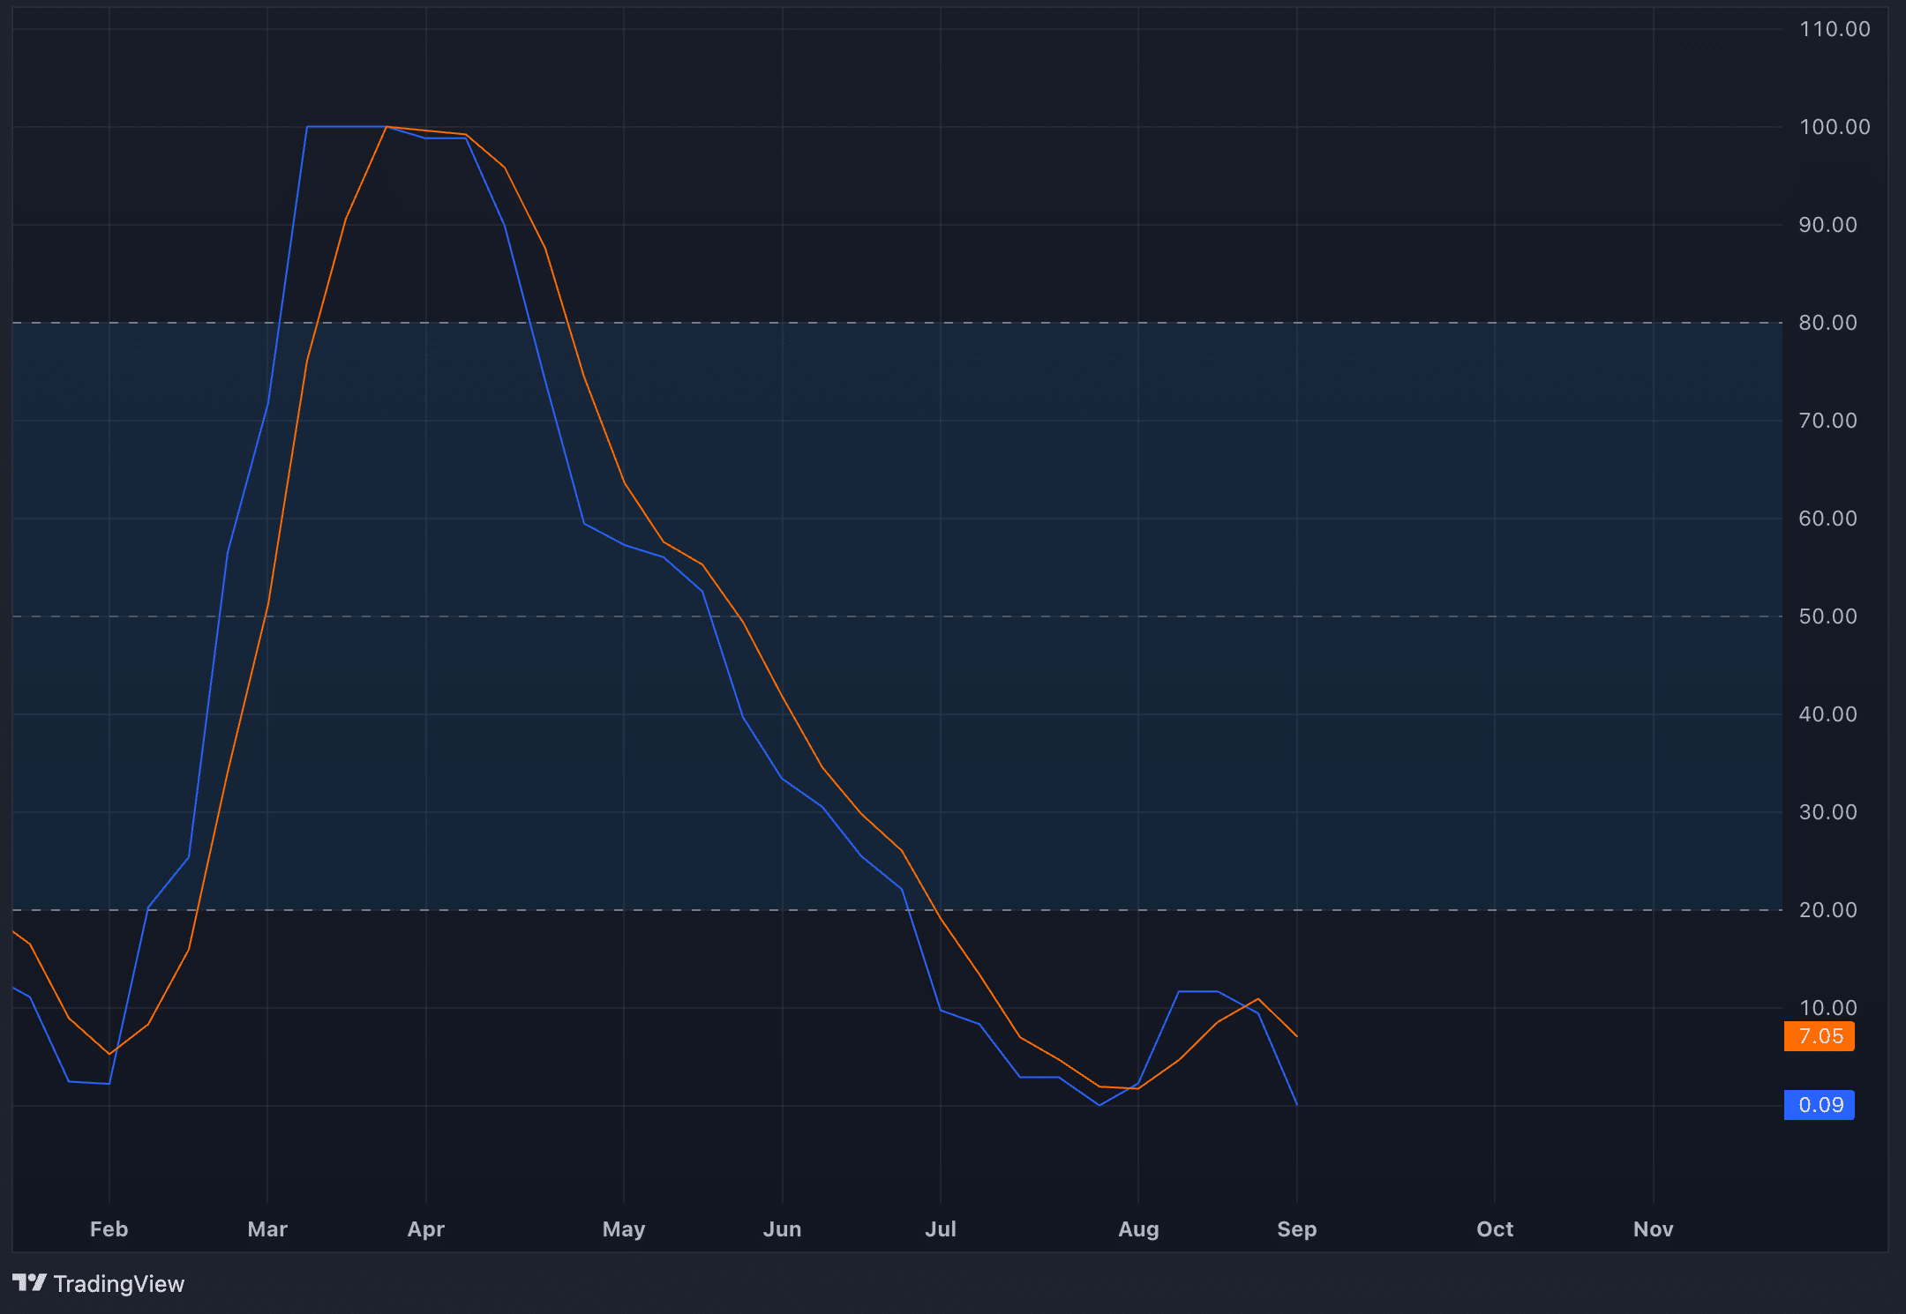Click the 100.00 price axis label

1835,127
